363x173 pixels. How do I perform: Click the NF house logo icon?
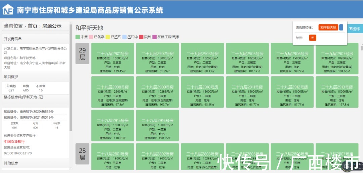point(8,9)
